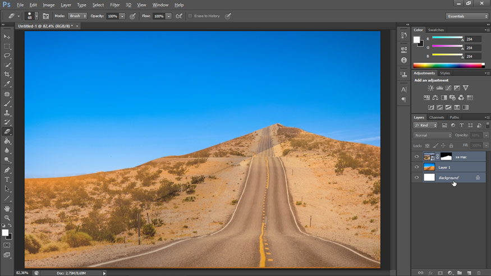The image size is (491, 276).
Task: Open the Essentials workspace dropdown
Action: tap(467, 16)
